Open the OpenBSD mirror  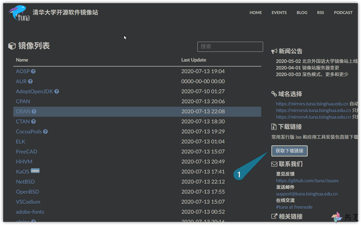[x=28, y=192]
